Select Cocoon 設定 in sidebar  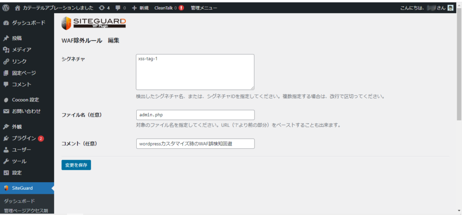(25, 100)
